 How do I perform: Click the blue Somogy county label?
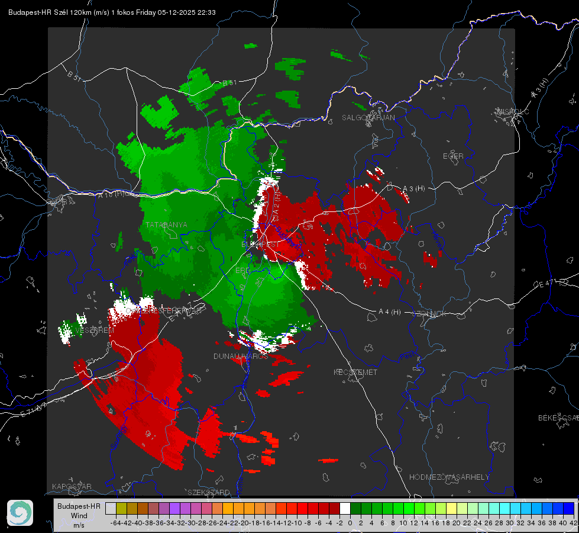pyautogui.click(x=119, y=437)
